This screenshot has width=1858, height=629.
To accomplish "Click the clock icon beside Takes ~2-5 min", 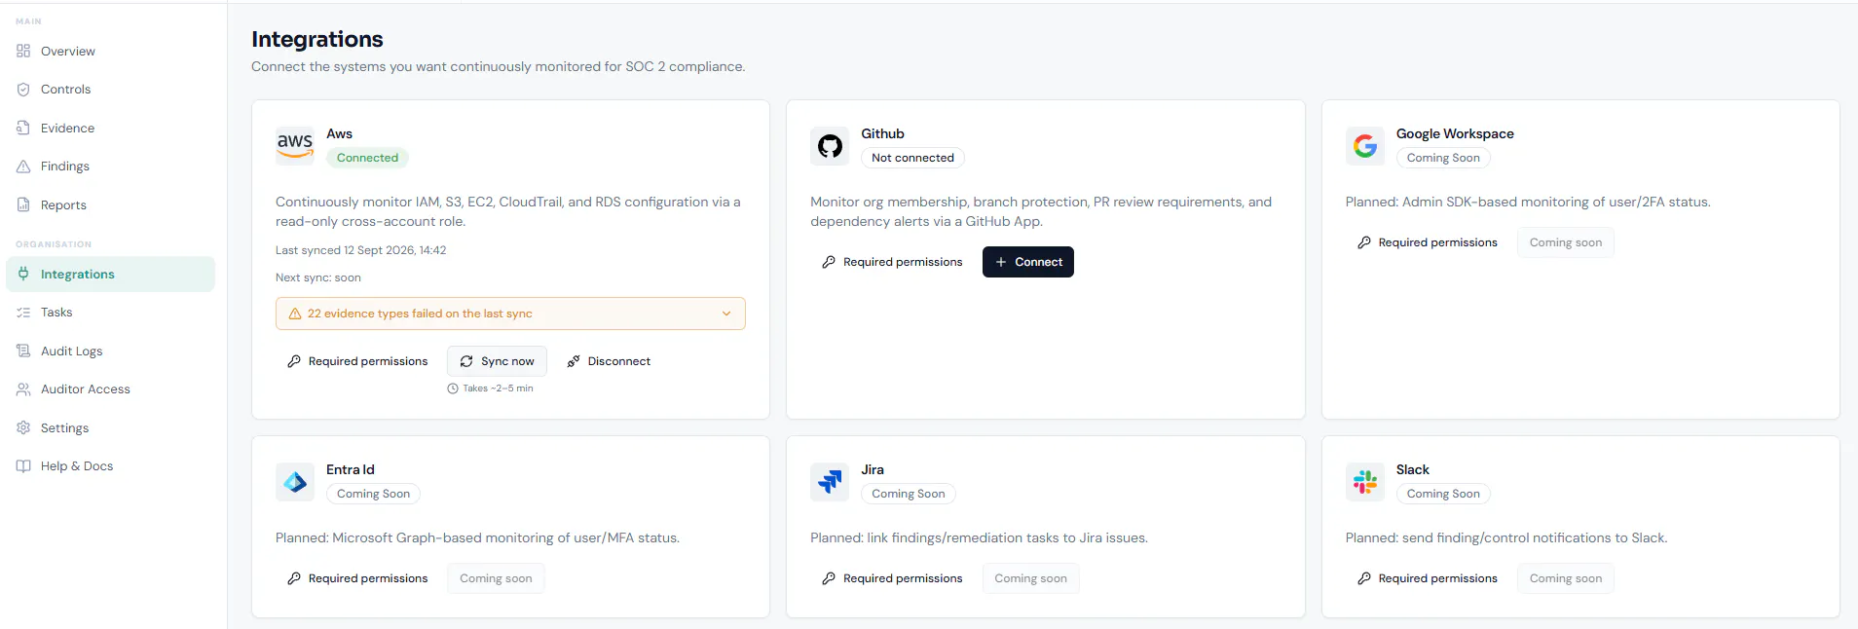I will [453, 388].
